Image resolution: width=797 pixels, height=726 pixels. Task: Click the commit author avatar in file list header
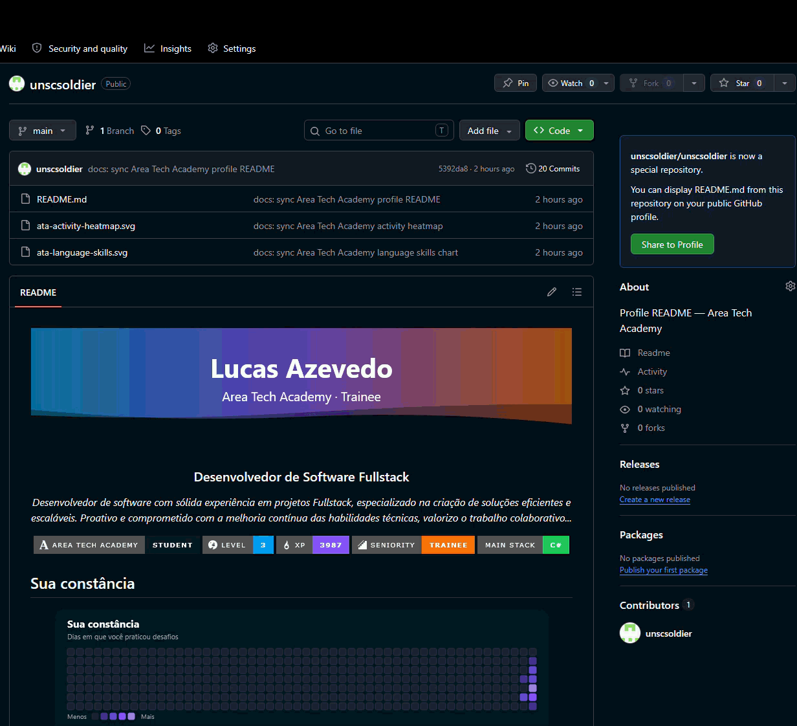tap(25, 169)
